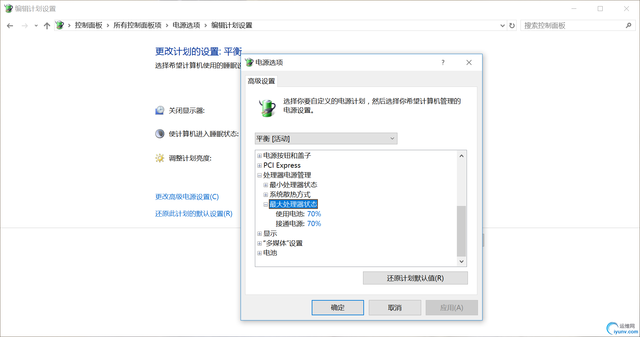Click the power options icon in address bar
Viewport: 640px width, 337px height.
point(60,25)
